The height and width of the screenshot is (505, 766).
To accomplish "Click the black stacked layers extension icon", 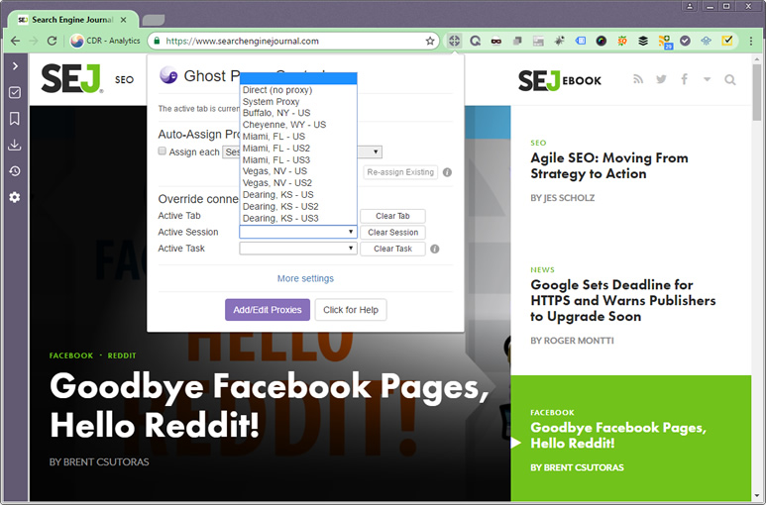I will pos(643,41).
